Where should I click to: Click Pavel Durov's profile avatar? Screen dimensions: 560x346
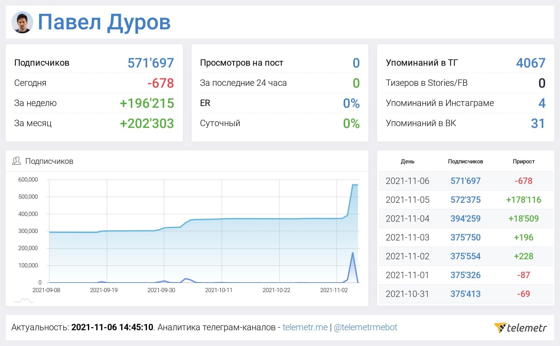coord(22,22)
